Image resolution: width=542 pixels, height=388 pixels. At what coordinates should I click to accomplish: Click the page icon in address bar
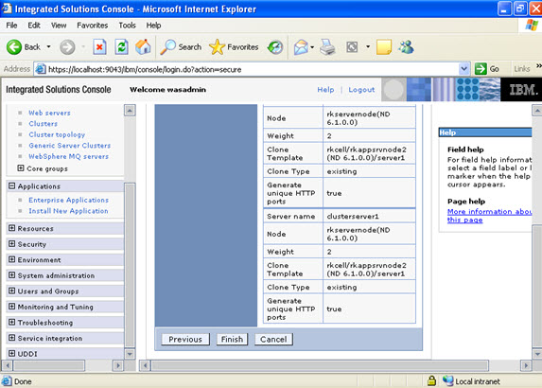(41, 69)
